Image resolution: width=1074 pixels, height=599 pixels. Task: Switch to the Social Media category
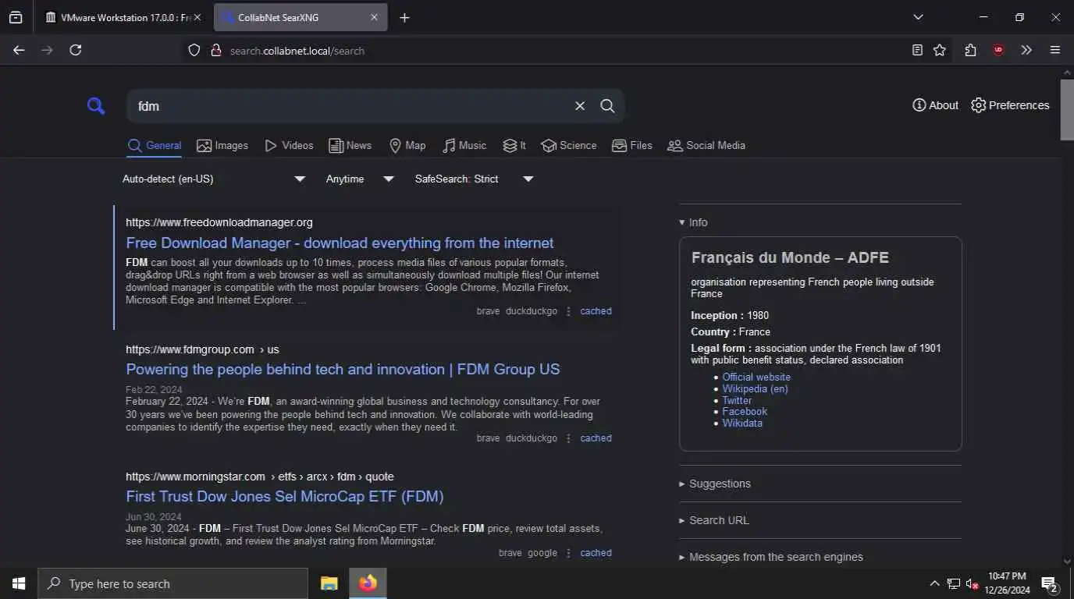pyautogui.click(x=706, y=145)
